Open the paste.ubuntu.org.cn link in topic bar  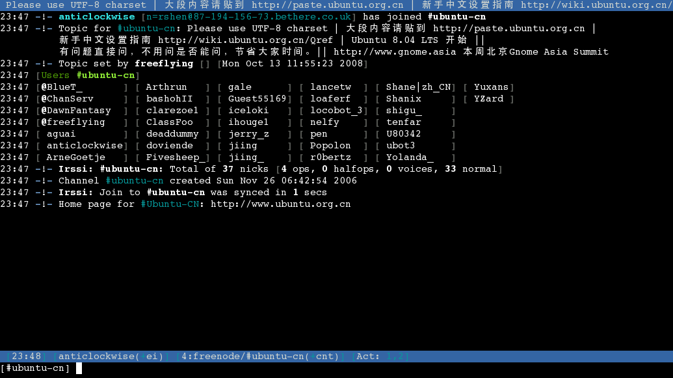point(328,5)
